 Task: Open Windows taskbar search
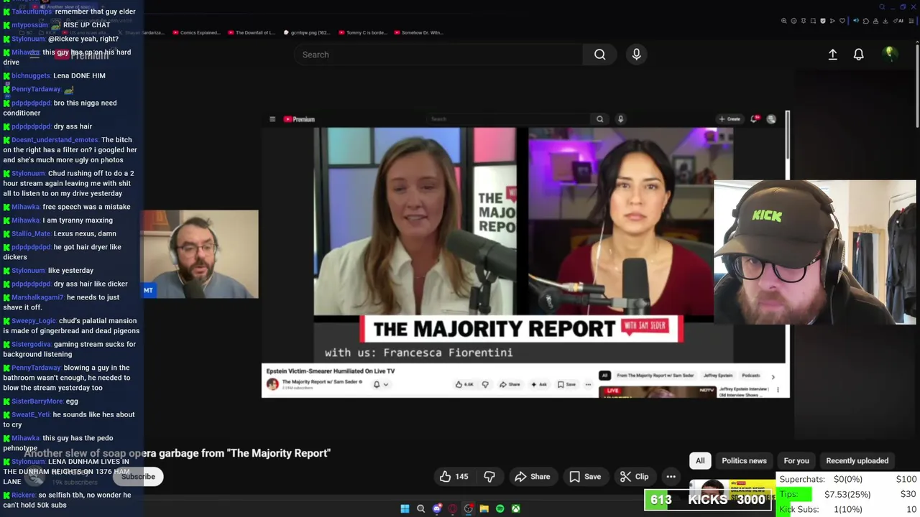(x=420, y=508)
